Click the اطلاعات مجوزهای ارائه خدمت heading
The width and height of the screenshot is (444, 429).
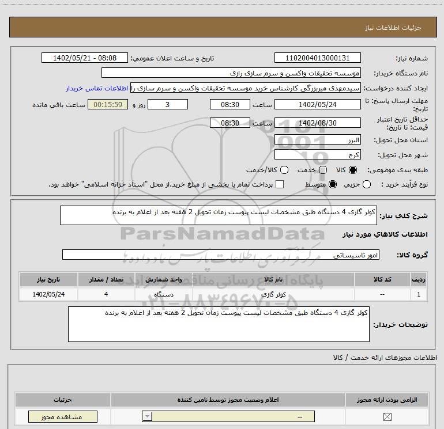coord(385,358)
